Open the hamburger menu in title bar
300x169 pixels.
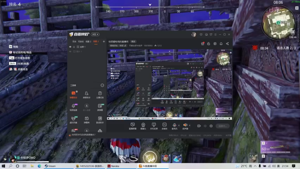[x=215, y=35]
